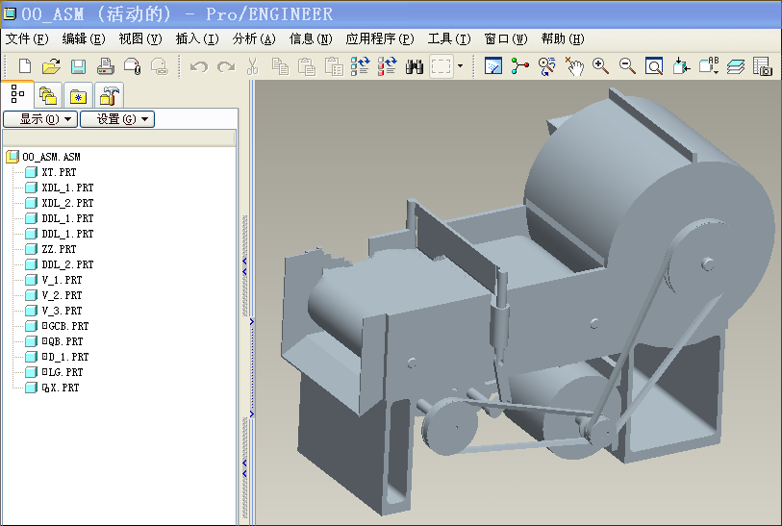This screenshot has height=526, width=782.
Task: Click the Undo arrow icon
Action: click(199, 66)
